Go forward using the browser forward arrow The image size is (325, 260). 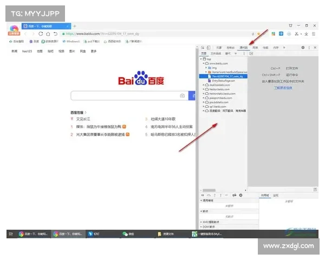[x=33, y=34]
